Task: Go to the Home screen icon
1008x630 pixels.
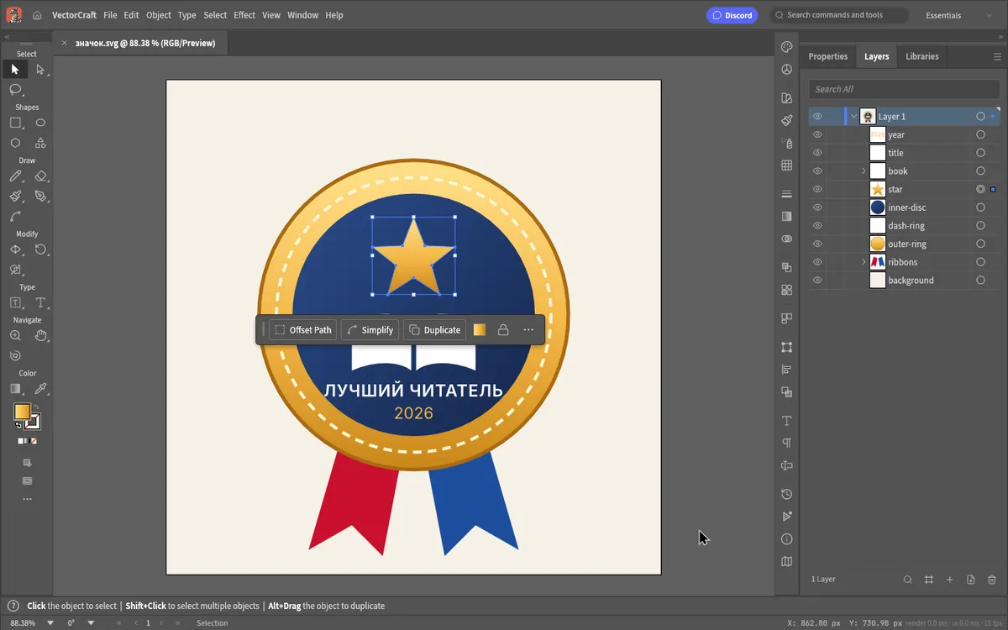Action: pos(37,15)
